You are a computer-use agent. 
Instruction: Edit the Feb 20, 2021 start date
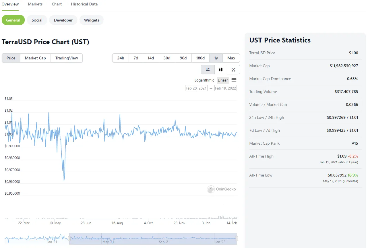[196, 88]
